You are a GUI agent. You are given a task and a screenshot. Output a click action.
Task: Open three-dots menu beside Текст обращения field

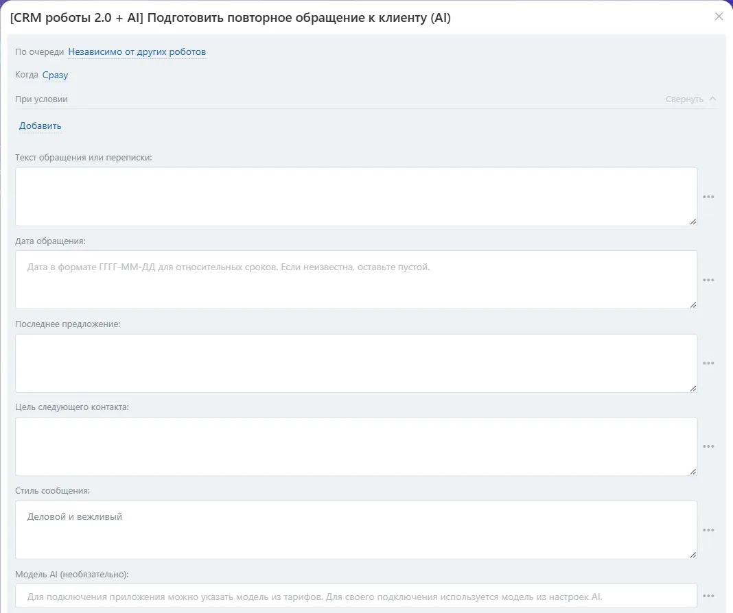pos(708,197)
